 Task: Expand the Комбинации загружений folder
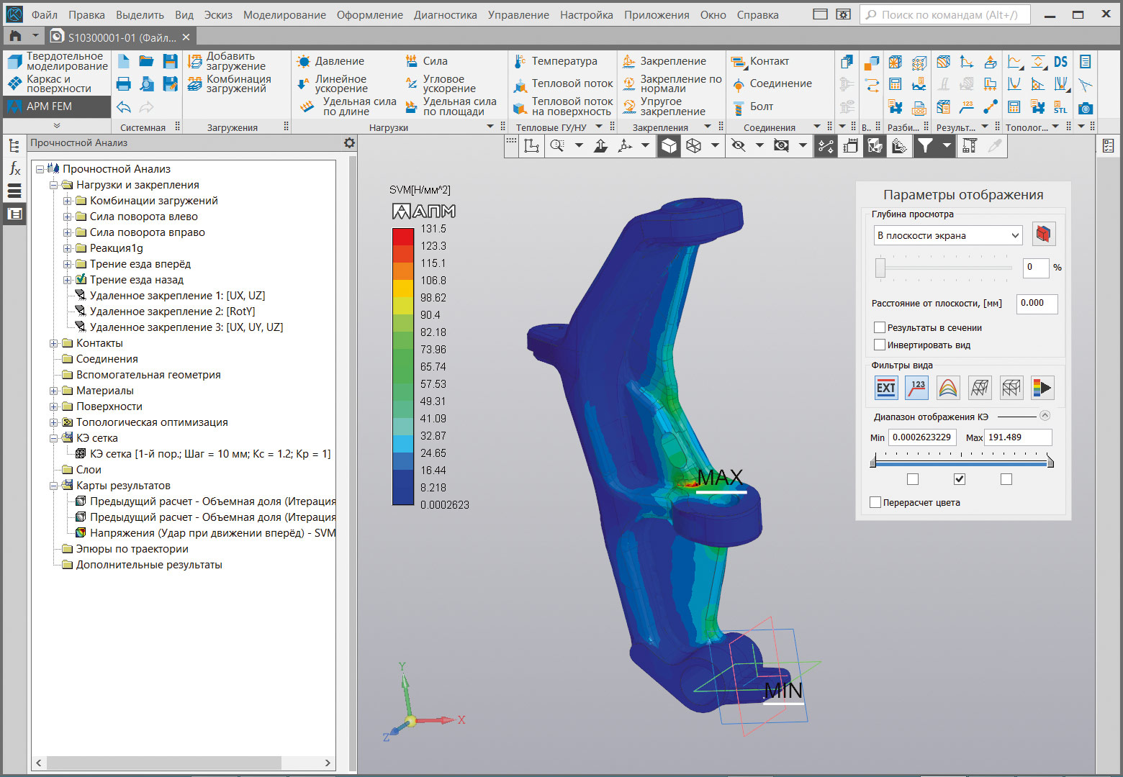coord(67,201)
